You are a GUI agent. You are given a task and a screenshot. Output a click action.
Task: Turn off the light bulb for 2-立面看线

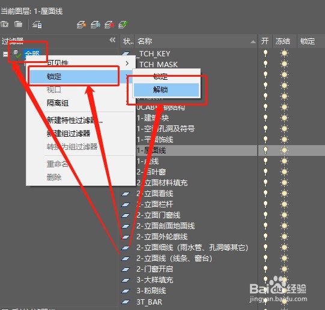click(266, 193)
